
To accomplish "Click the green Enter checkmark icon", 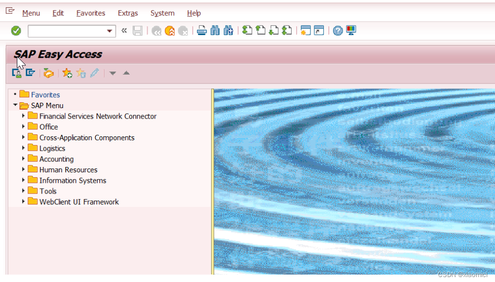I will click(x=16, y=31).
